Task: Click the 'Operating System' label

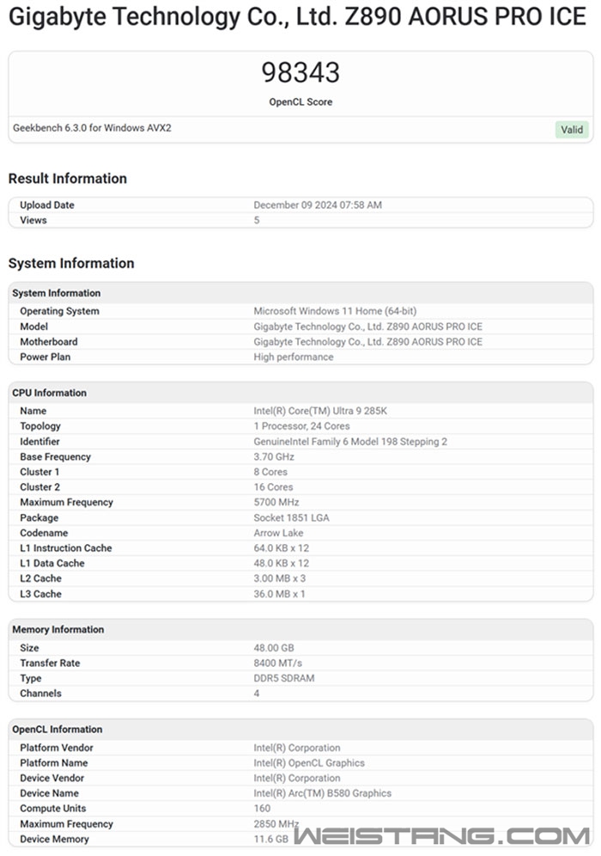Action: point(59,311)
